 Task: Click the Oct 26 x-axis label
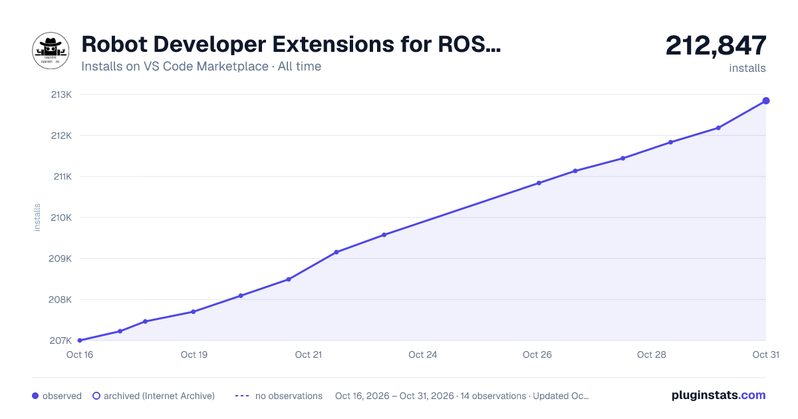pyautogui.click(x=537, y=354)
